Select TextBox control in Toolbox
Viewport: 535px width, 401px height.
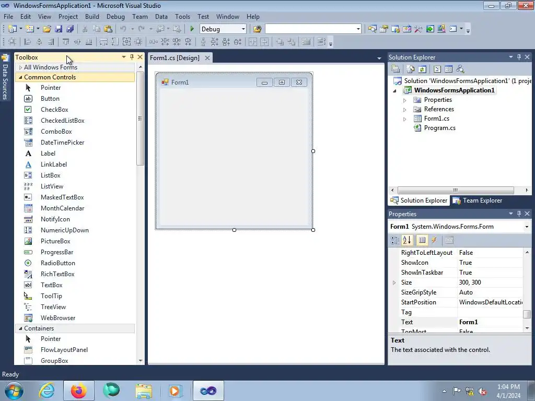tap(51, 285)
